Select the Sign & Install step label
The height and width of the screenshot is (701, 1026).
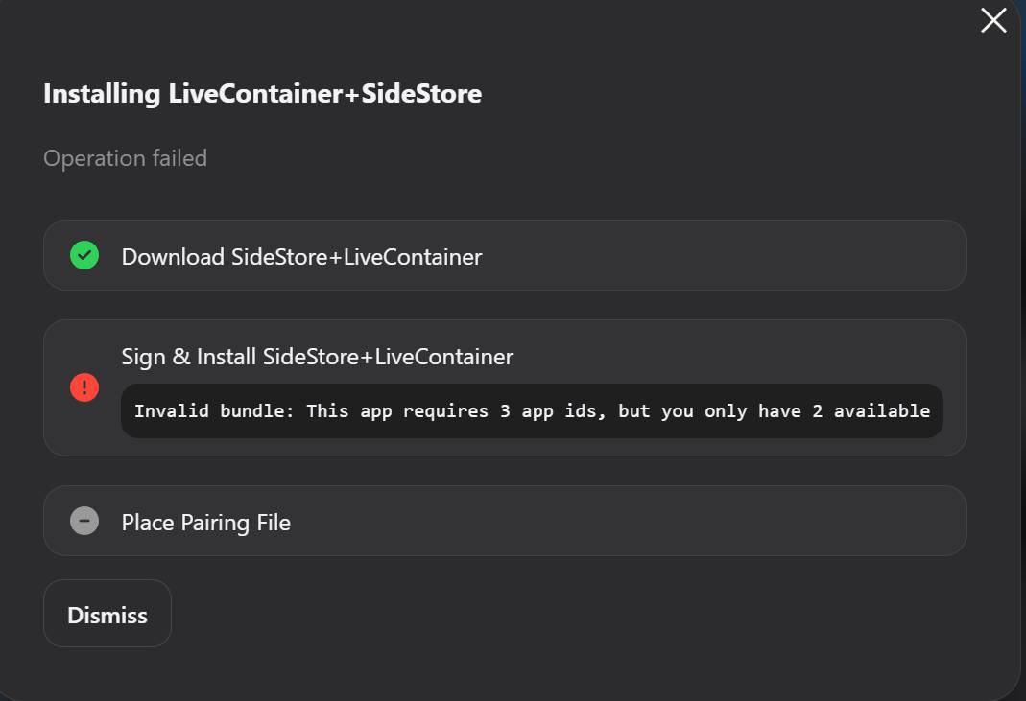[x=317, y=357]
